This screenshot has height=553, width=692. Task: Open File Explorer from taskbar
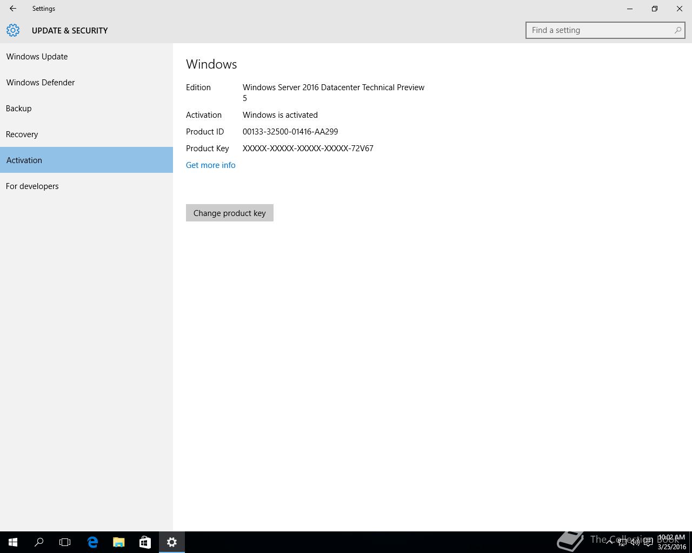tap(118, 542)
